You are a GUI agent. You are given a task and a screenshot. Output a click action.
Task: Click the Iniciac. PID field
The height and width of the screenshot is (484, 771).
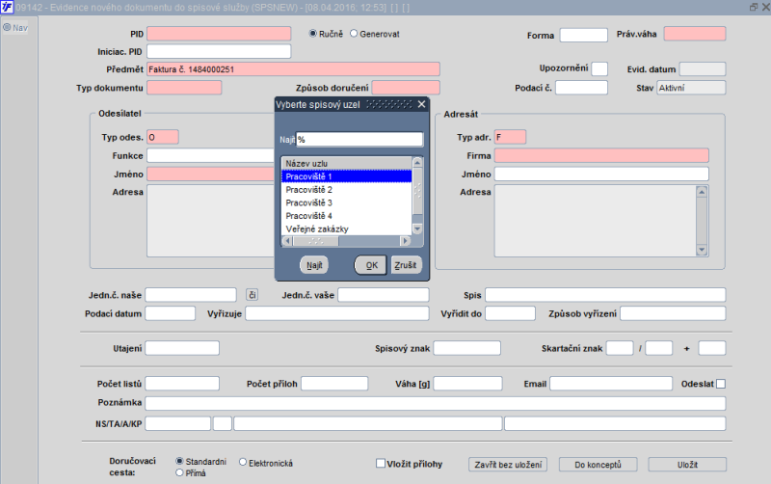click(219, 51)
